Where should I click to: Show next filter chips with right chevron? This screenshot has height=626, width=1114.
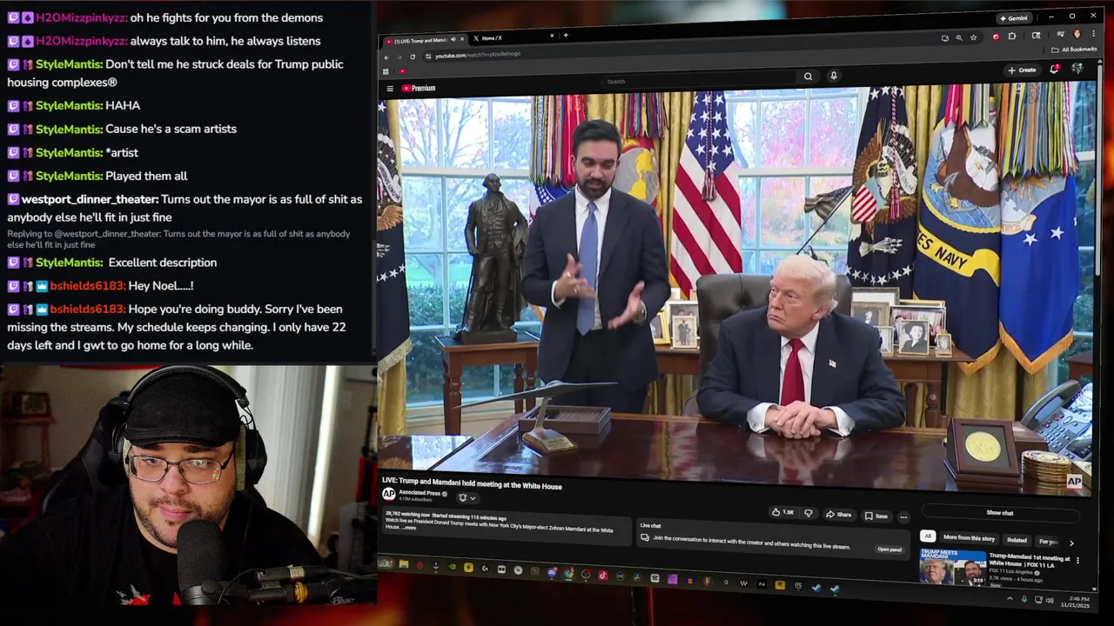pyautogui.click(x=1071, y=543)
